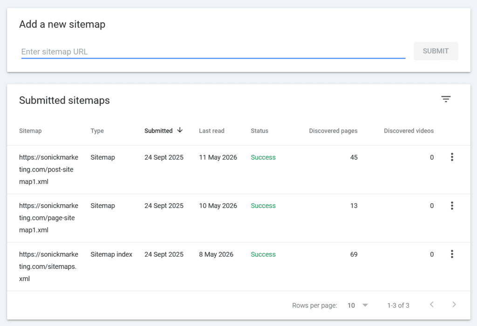477x326 pixels.
Task: Select the '8 May 2026' last read date
Action: (216, 254)
